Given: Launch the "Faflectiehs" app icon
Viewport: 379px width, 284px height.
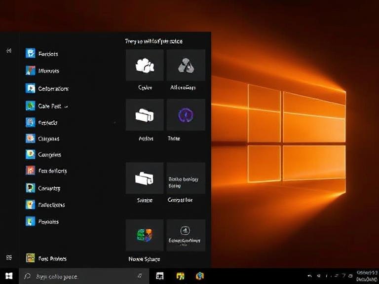Looking at the screenshot, I should [31, 205].
